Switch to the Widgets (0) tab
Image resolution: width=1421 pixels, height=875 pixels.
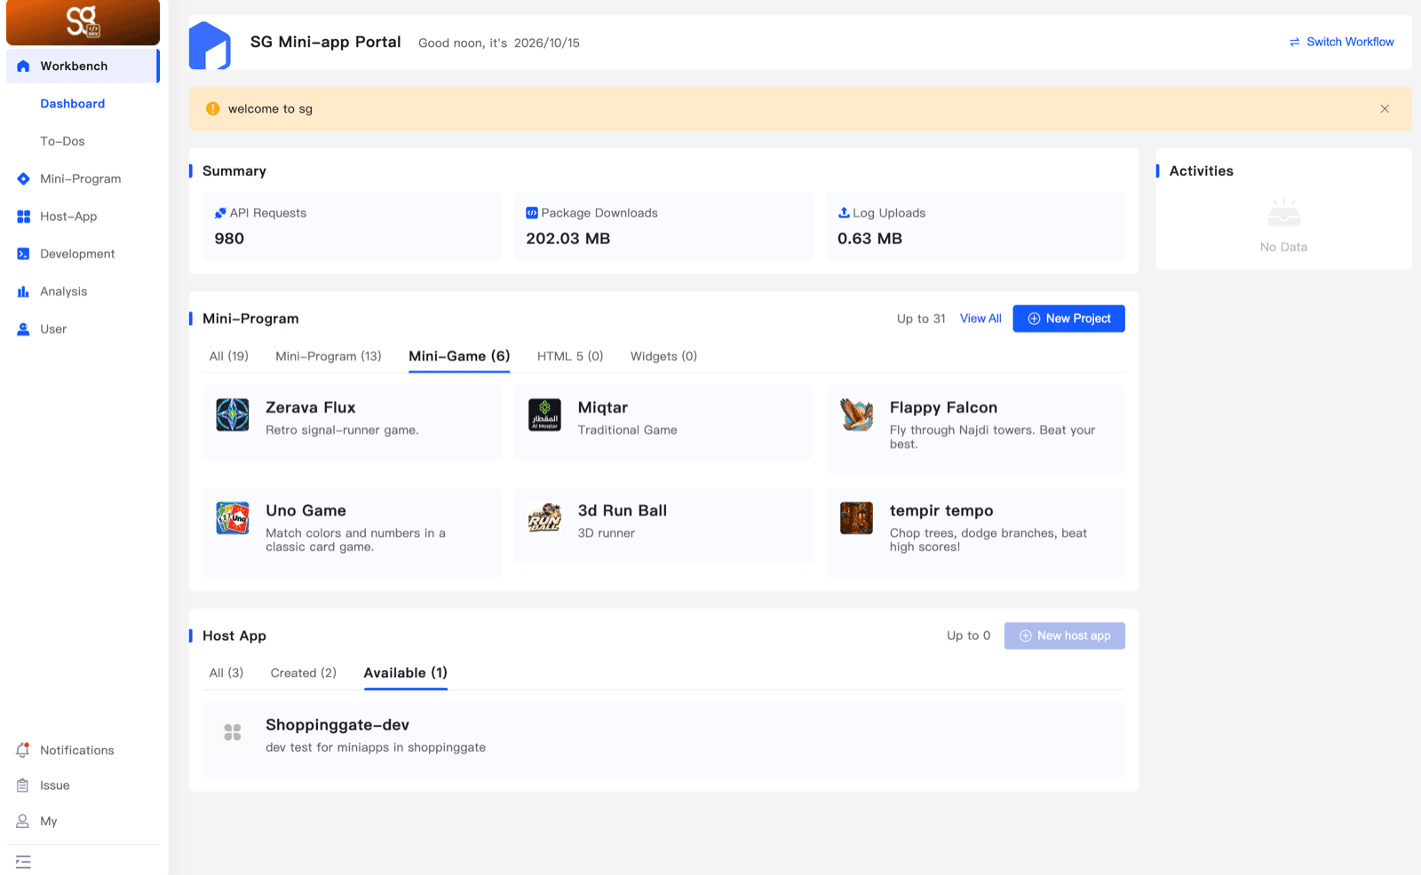[x=663, y=356]
